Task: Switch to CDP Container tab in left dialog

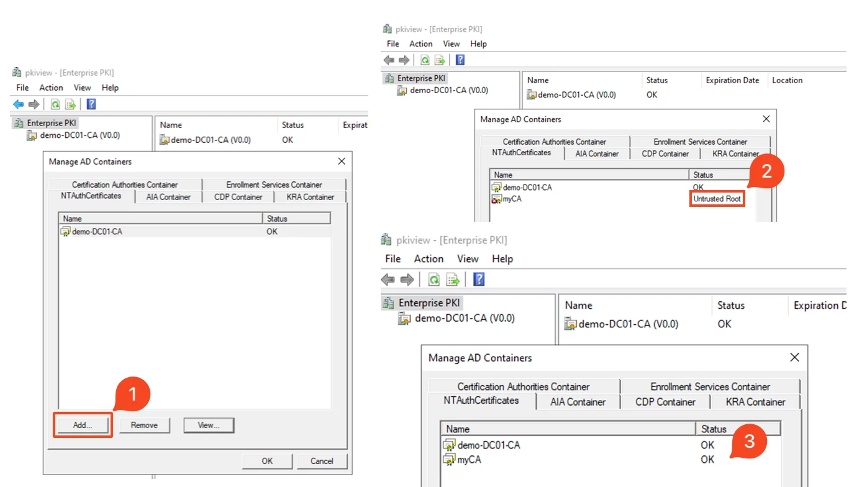Action: 238,197
